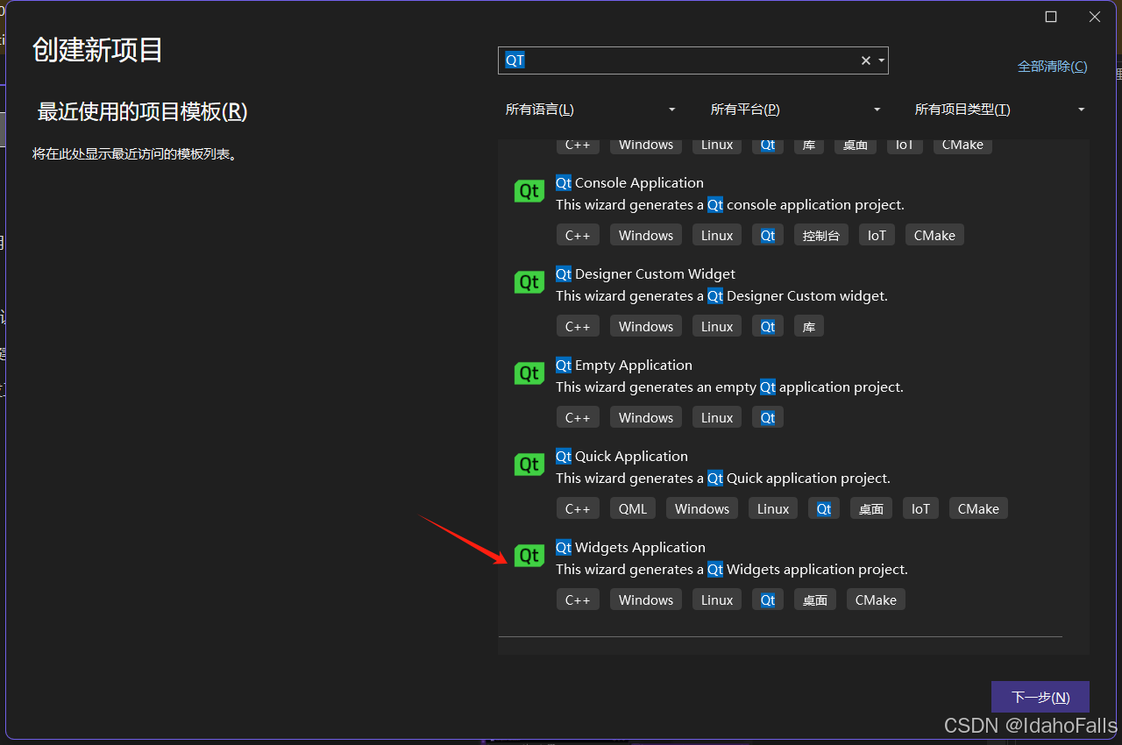Click the Qt Quick Application template icon

(529, 464)
